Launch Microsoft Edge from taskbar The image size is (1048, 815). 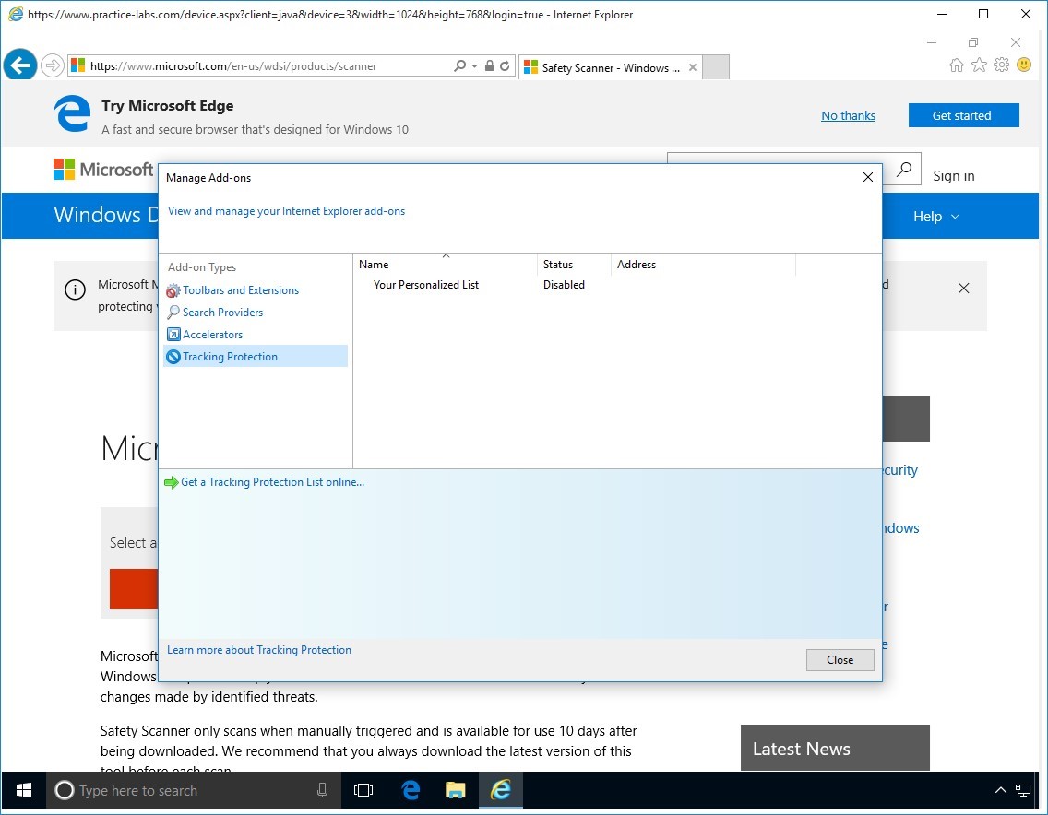click(411, 791)
